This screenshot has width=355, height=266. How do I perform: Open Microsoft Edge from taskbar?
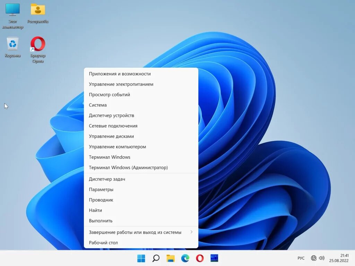point(185,258)
